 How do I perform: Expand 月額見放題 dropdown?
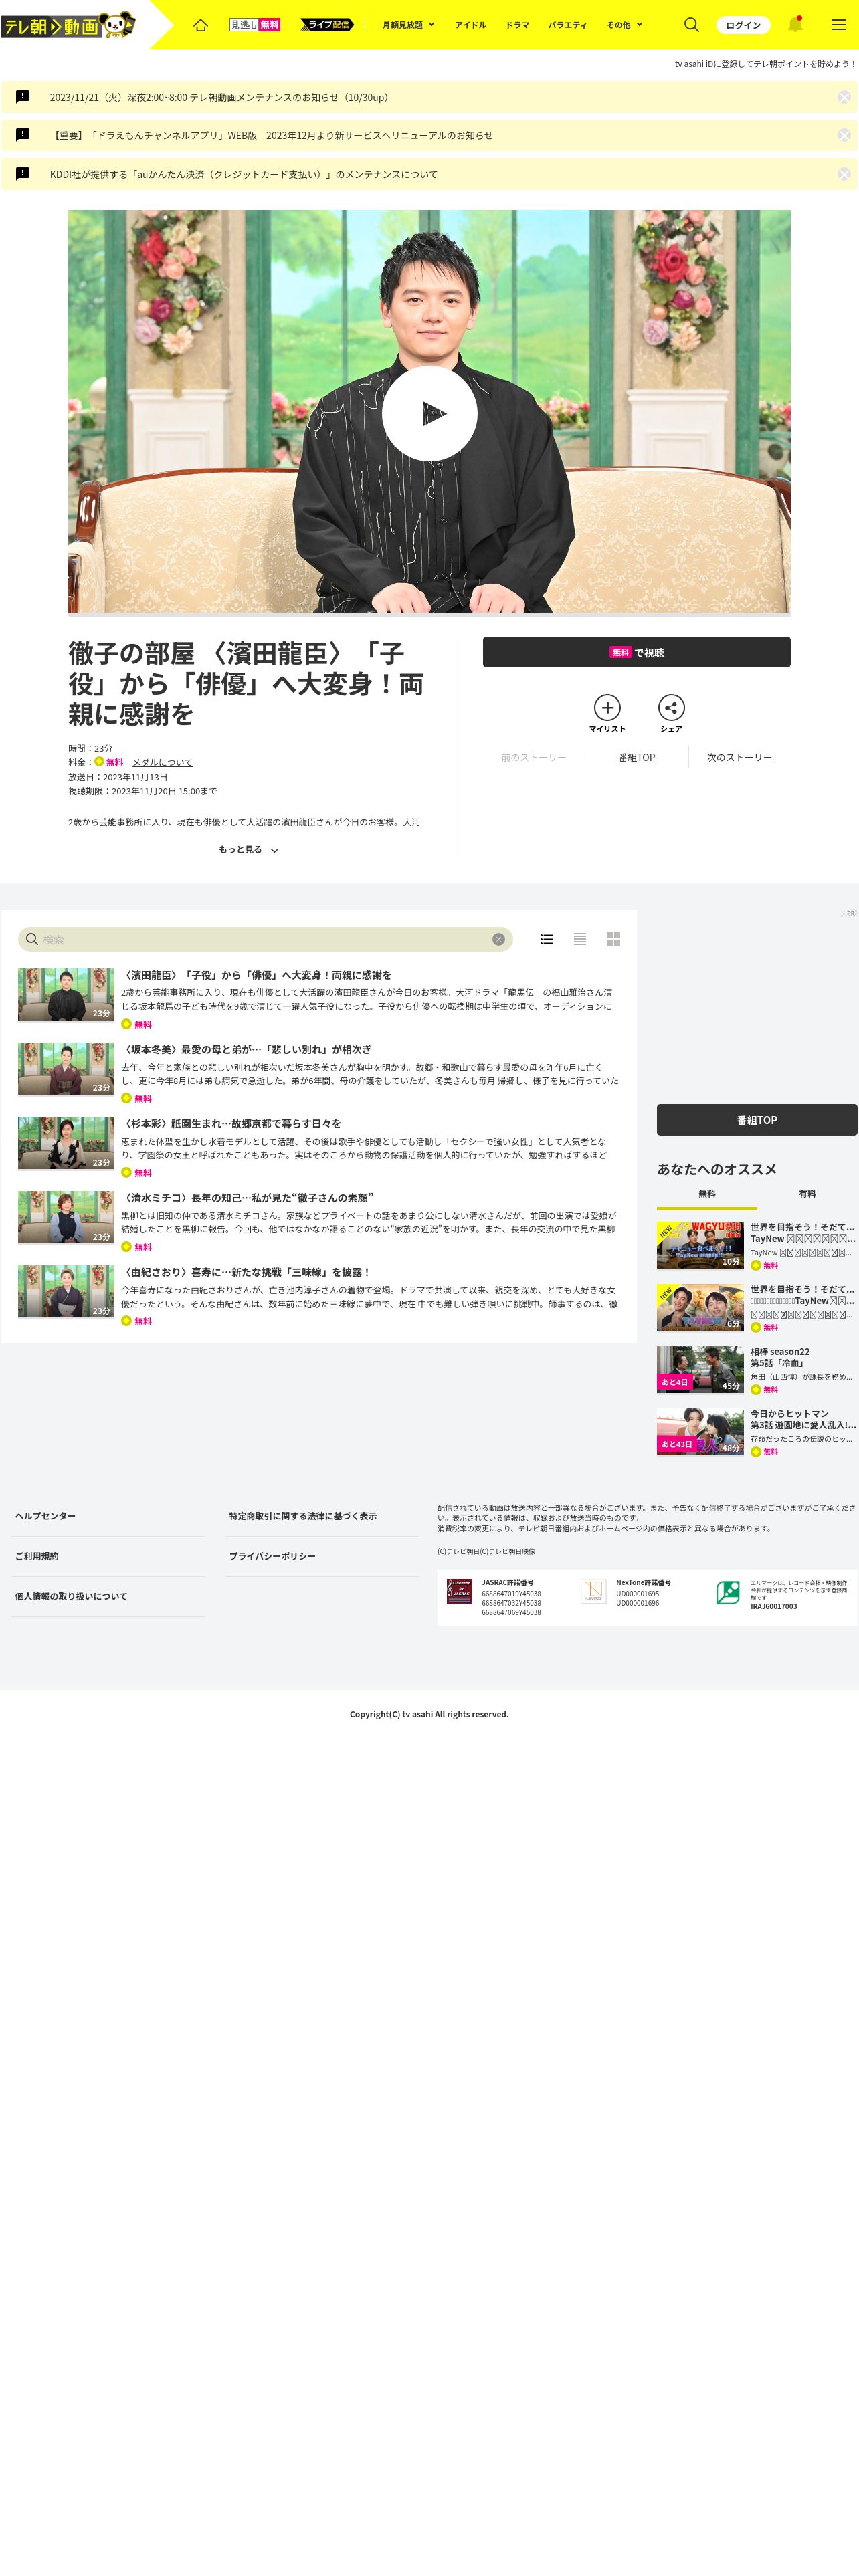(408, 25)
